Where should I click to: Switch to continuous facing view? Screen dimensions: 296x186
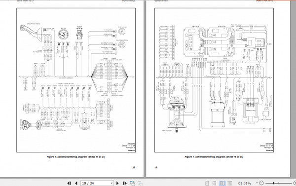[x=229, y=183]
